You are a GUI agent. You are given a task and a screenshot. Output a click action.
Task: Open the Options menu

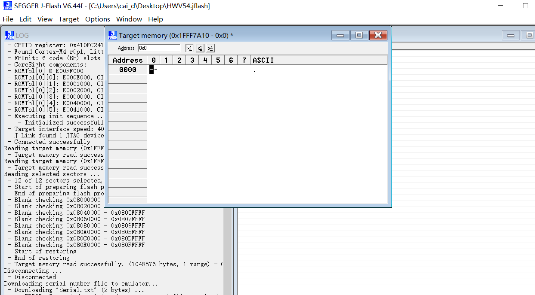tap(98, 19)
